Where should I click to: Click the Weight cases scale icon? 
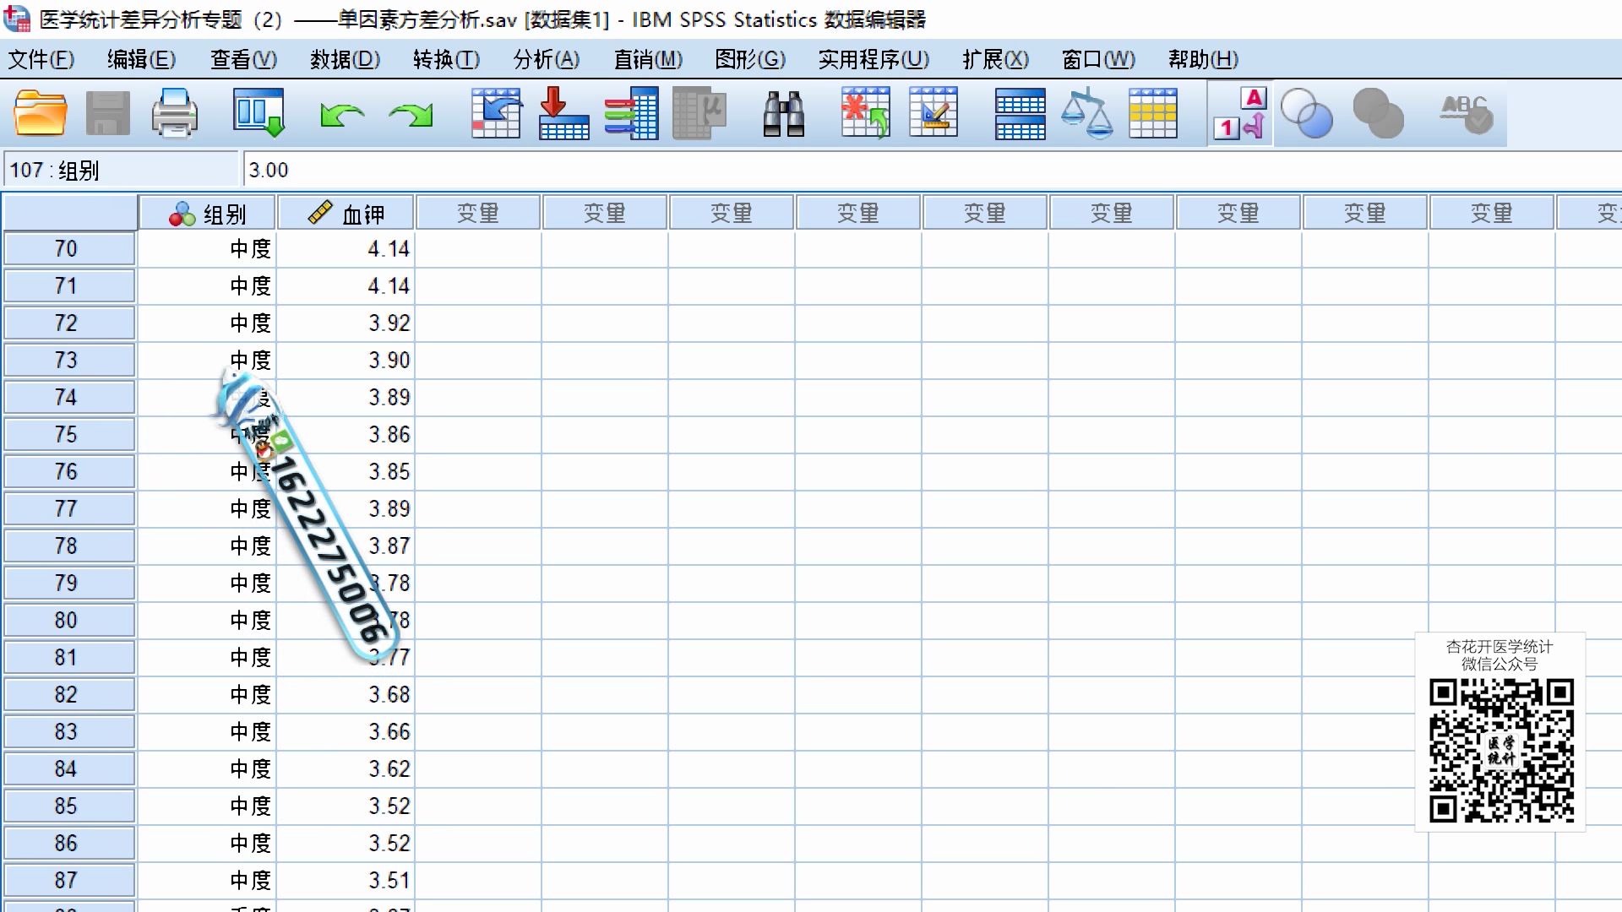click(x=1086, y=114)
